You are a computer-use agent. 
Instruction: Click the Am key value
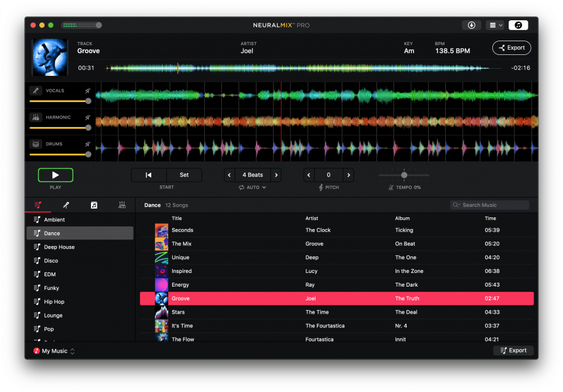(409, 51)
